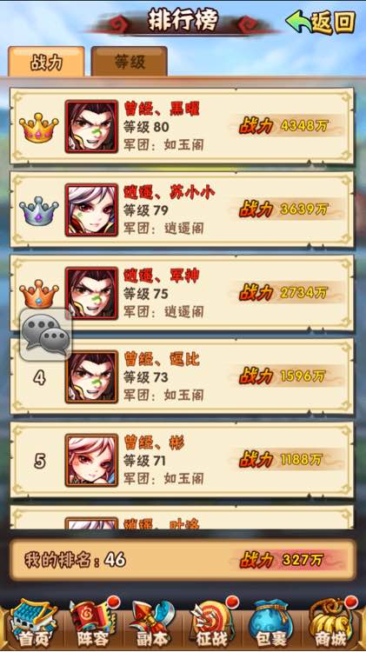Switch to the 战力 tab

pyautogui.click(x=46, y=62)
